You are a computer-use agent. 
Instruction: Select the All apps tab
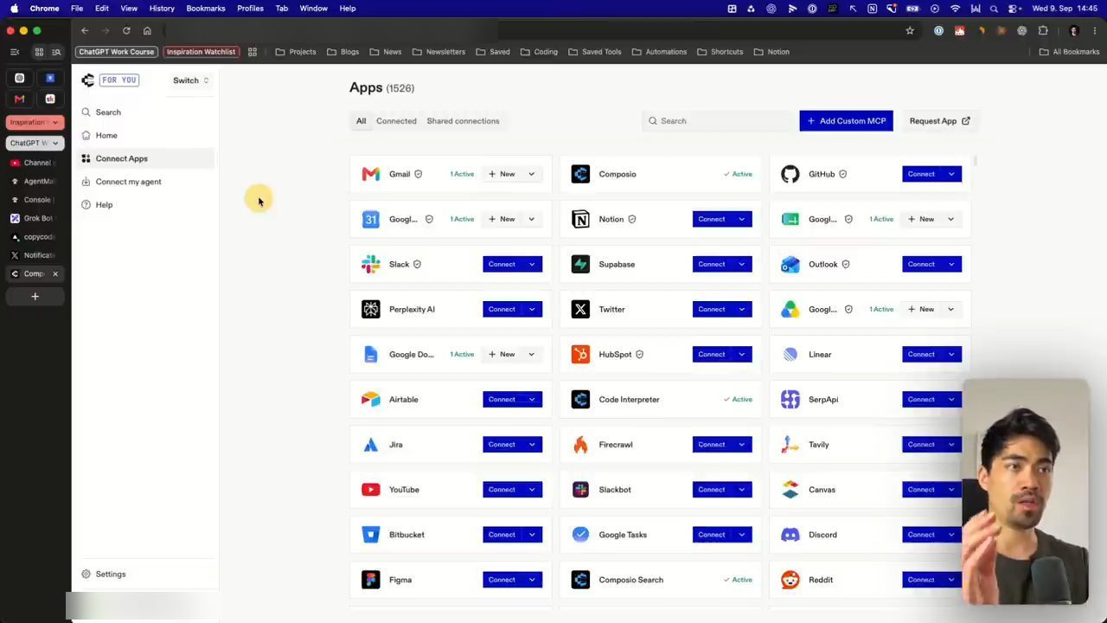[x=361, y=121]
